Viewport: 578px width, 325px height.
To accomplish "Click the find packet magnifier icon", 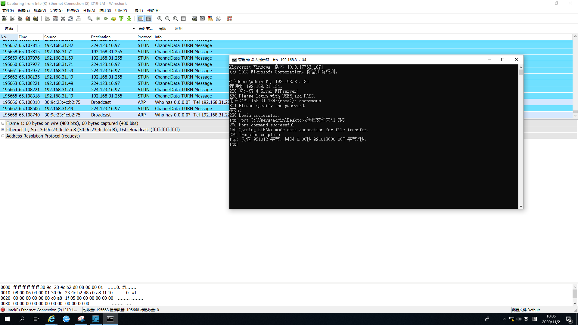I will tap(90, 19).
